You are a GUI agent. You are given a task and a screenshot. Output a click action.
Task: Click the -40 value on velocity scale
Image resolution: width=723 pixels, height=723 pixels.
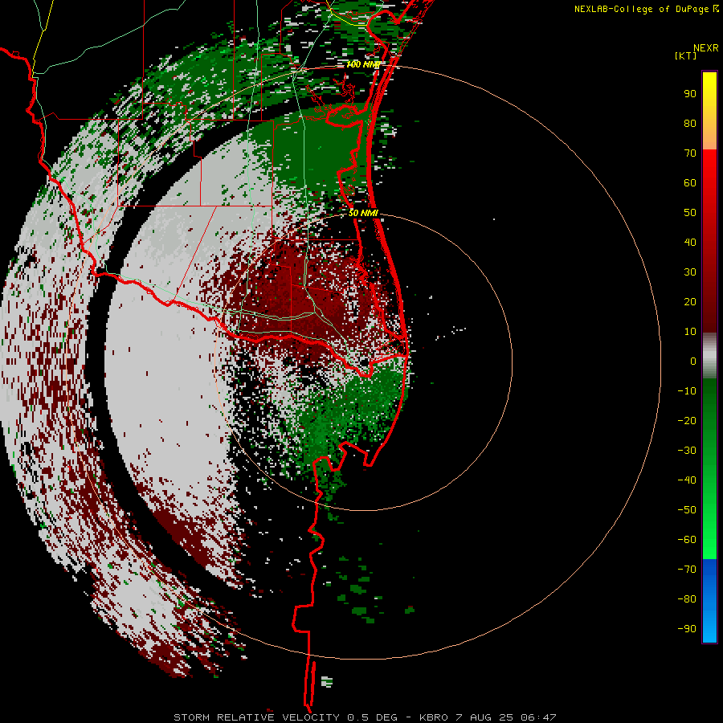pos(687,480)
